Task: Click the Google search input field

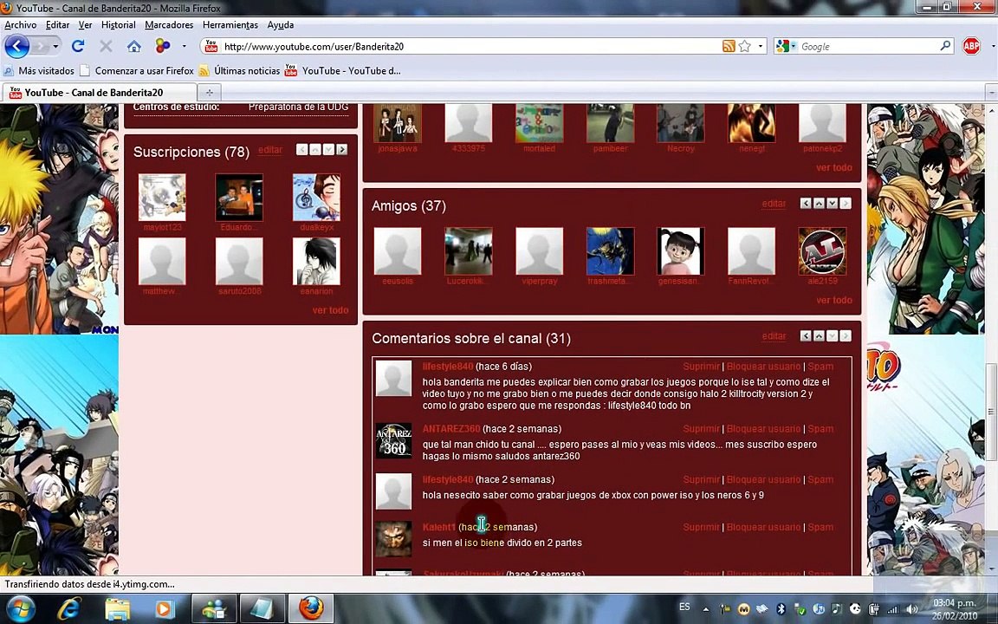Action: click(869, 46)
